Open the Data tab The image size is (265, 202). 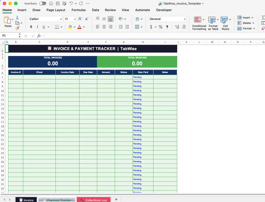[x=95, y=10]
